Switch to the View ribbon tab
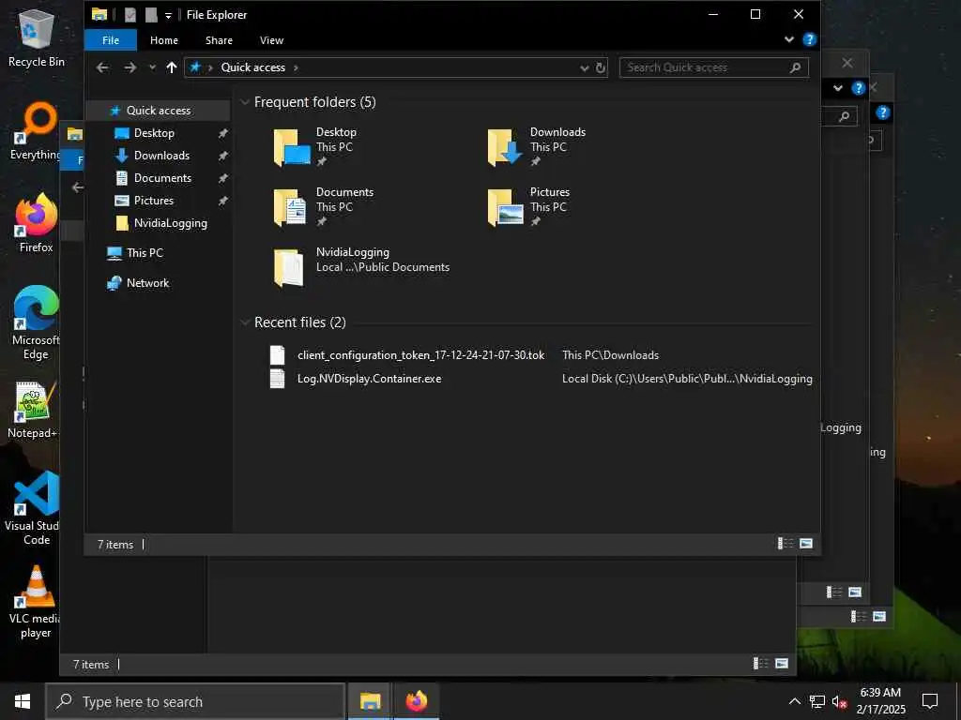 (271, 40)
